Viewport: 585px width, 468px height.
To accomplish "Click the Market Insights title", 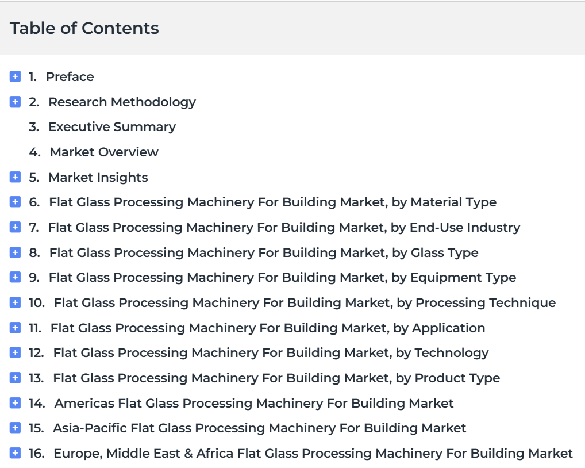I will pos(98,177).
